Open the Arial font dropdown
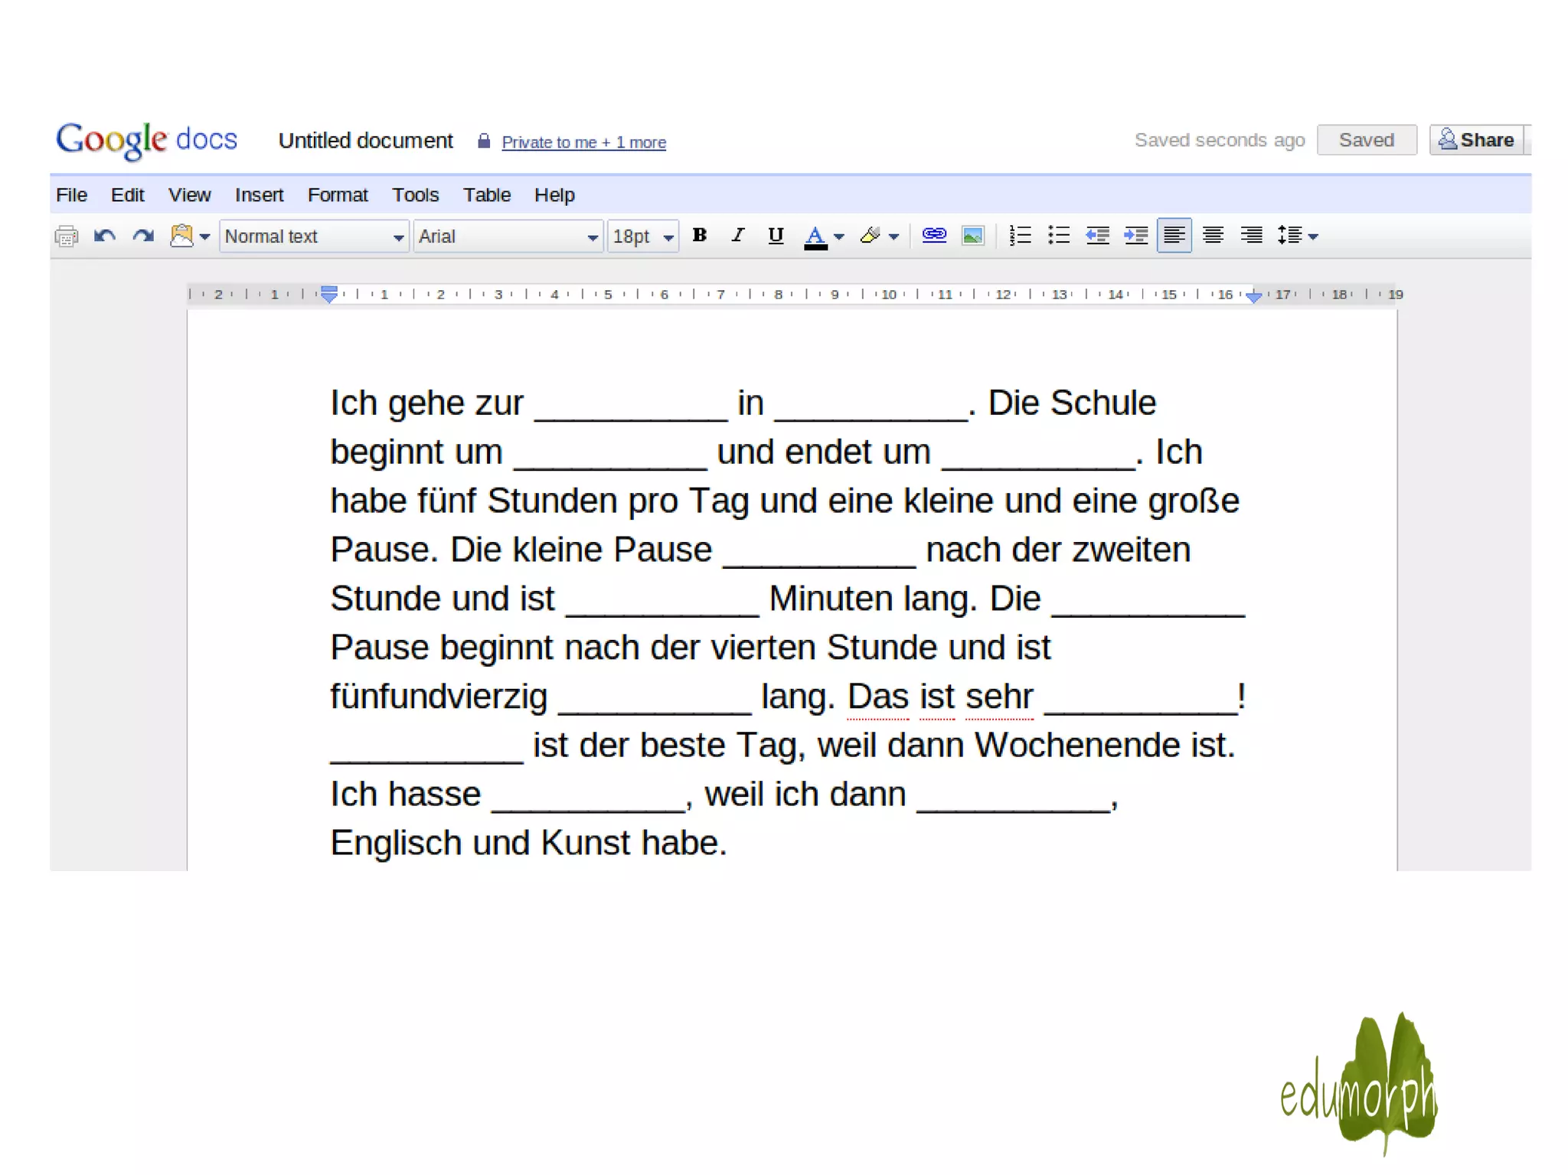The width and height of the screenshot is (1568, 1175). pos(508,237)
